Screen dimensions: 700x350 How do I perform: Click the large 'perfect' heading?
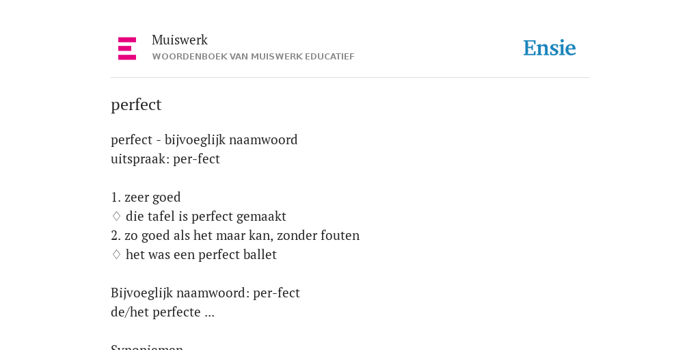pos(136,105)
